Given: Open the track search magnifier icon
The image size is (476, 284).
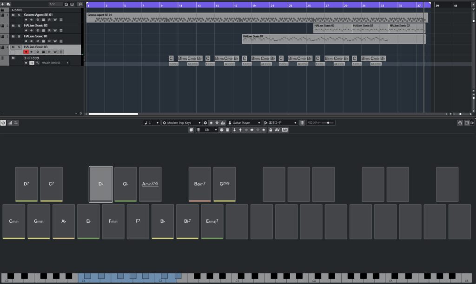Looking at the screenshot, I should point(80,4).
